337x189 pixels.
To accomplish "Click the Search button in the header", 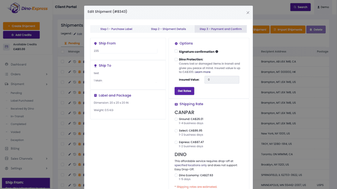I will point(300,7).
